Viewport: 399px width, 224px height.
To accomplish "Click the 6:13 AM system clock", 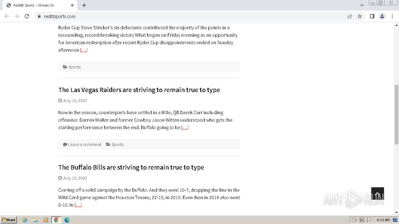I will [383, 220].
